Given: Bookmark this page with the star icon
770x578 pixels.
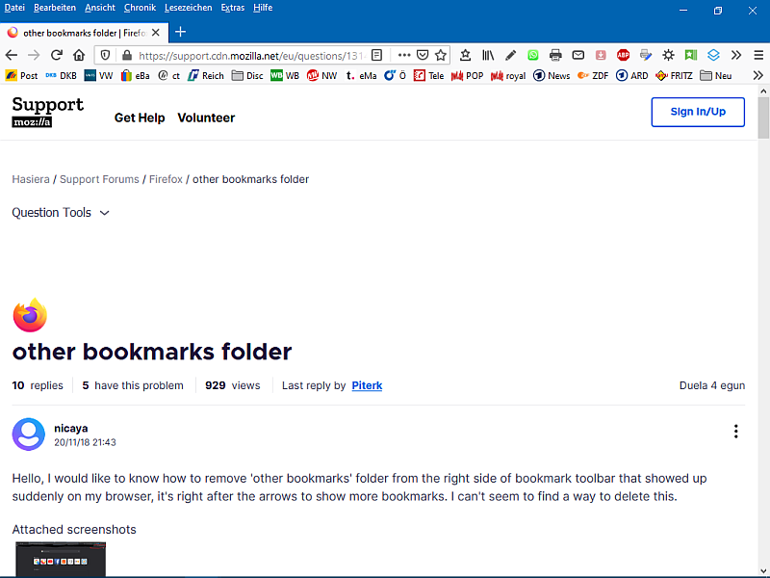Looking at the screenshot, I should click(x=441, y=55).
